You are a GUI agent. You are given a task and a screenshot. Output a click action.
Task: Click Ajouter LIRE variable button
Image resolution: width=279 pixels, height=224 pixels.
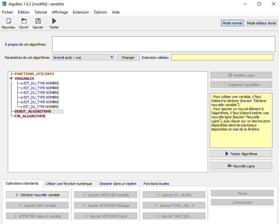coord(37,205)
